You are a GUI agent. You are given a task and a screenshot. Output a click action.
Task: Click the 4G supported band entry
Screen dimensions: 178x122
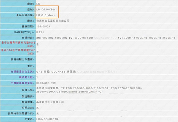146,38
